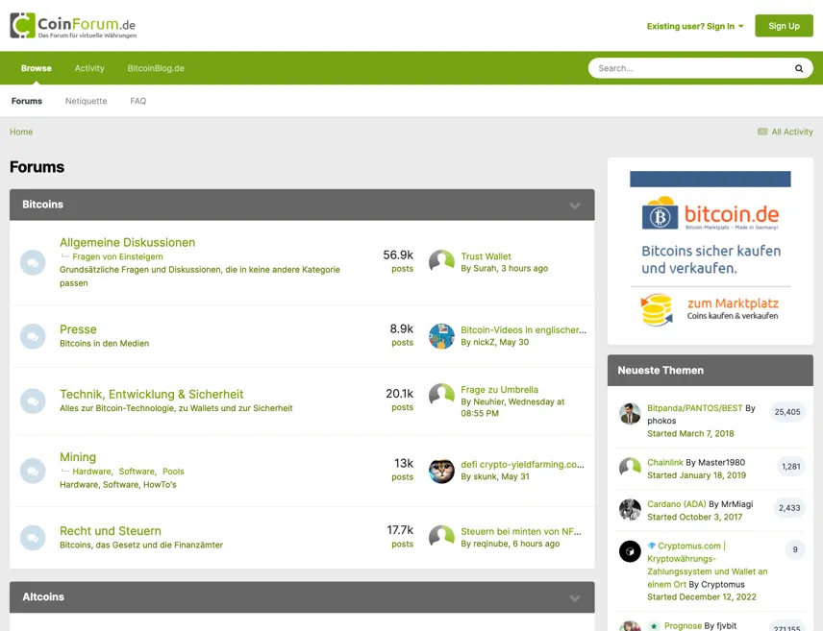
Task: Click nickZ's avatar beside Bitcoin-Videos post
Action: tap(441, 336)
